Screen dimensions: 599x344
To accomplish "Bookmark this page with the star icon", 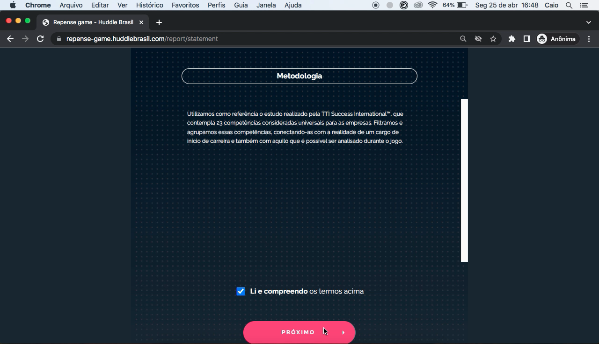I will (493, 39).
